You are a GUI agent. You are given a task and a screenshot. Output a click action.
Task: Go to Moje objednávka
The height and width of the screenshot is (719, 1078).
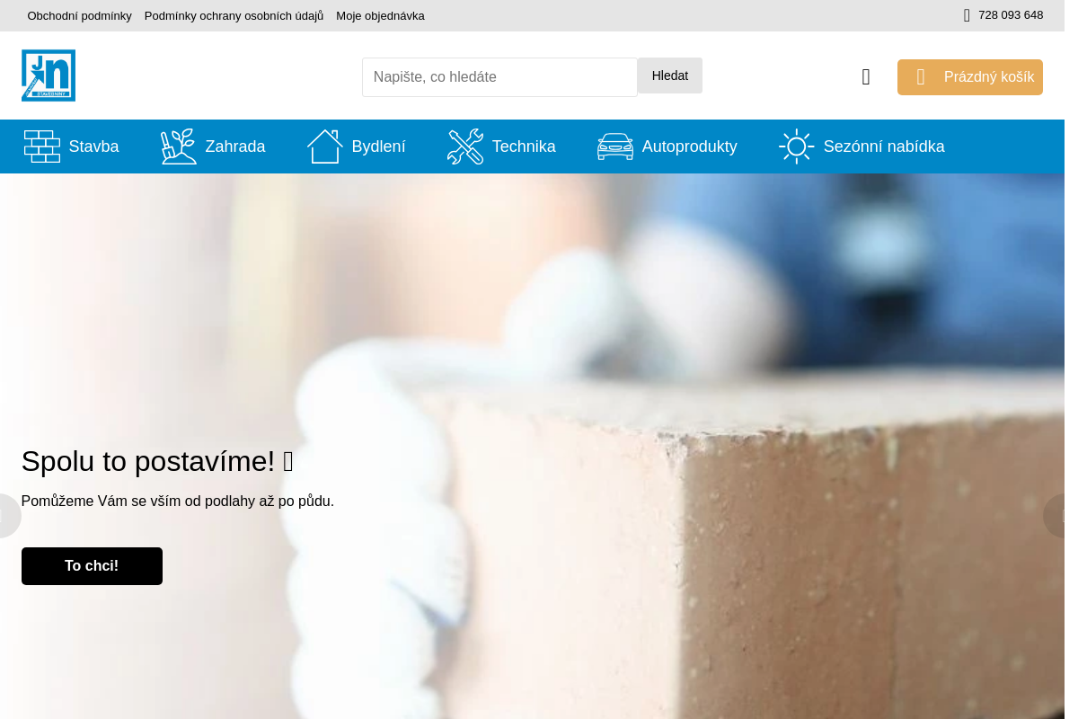coord(380,16)
